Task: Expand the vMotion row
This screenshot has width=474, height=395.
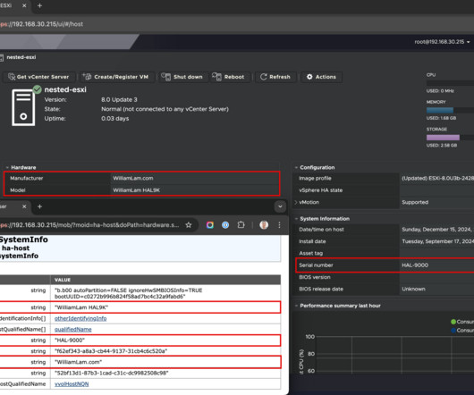Action: 296,202
